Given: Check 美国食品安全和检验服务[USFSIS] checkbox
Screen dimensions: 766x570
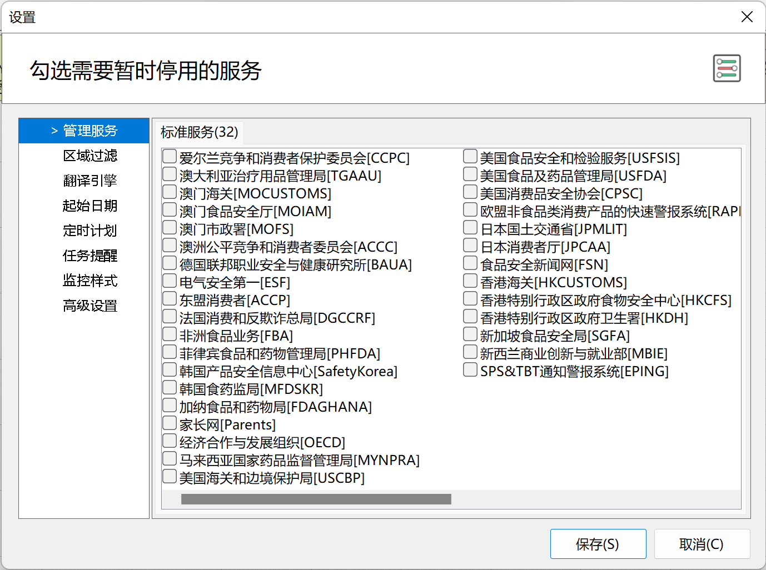Looking at the screenshot, I should point(470,157).
